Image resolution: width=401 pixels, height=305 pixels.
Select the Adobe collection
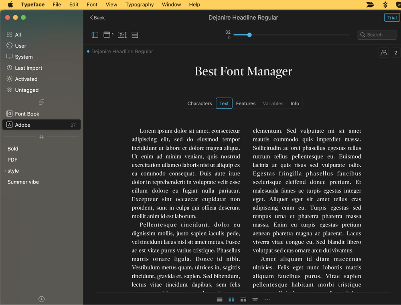(41, 125)
